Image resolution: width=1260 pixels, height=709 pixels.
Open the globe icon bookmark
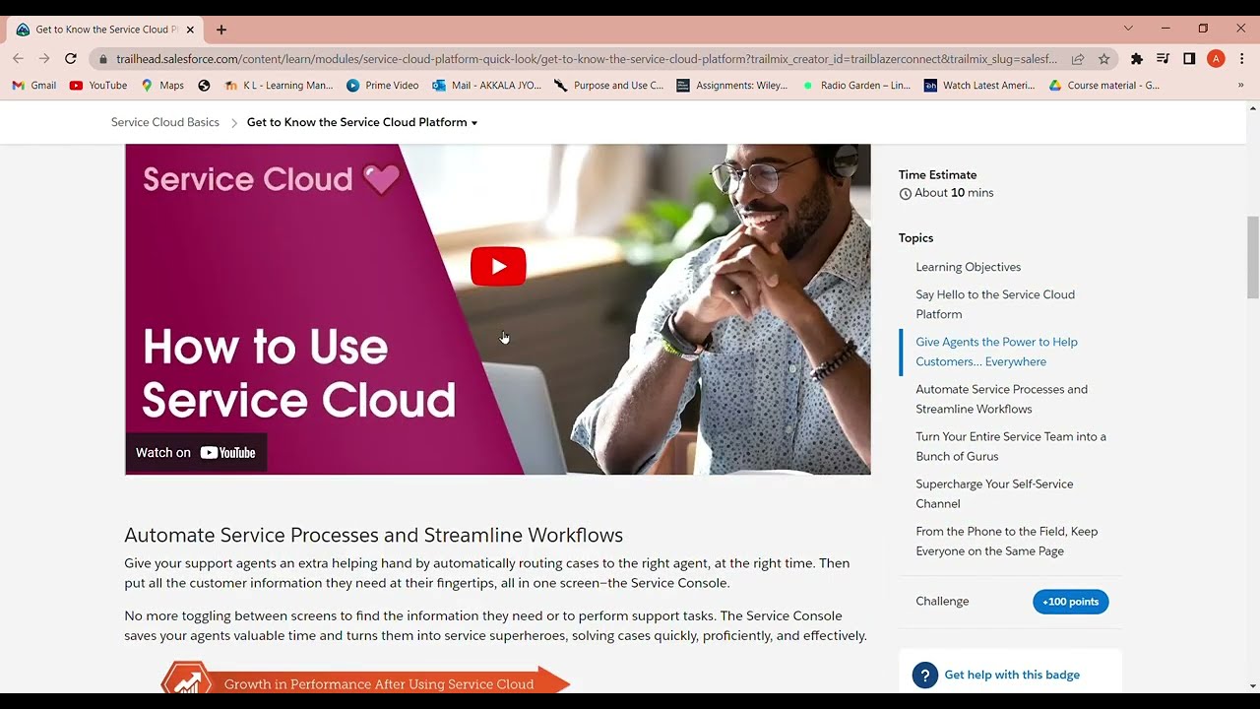204,86
